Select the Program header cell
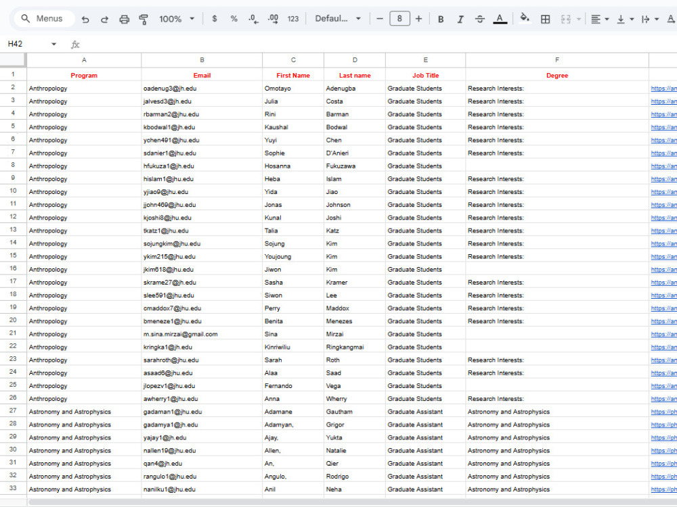 (84, 75)
